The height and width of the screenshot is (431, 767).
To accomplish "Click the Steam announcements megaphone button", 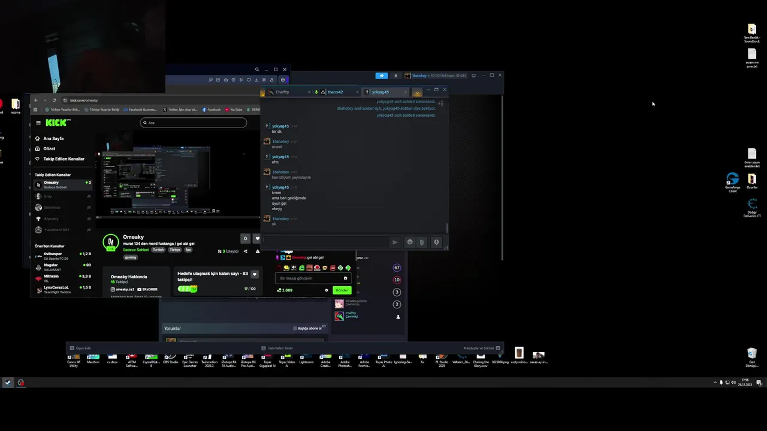I will (x=382, y=75).
